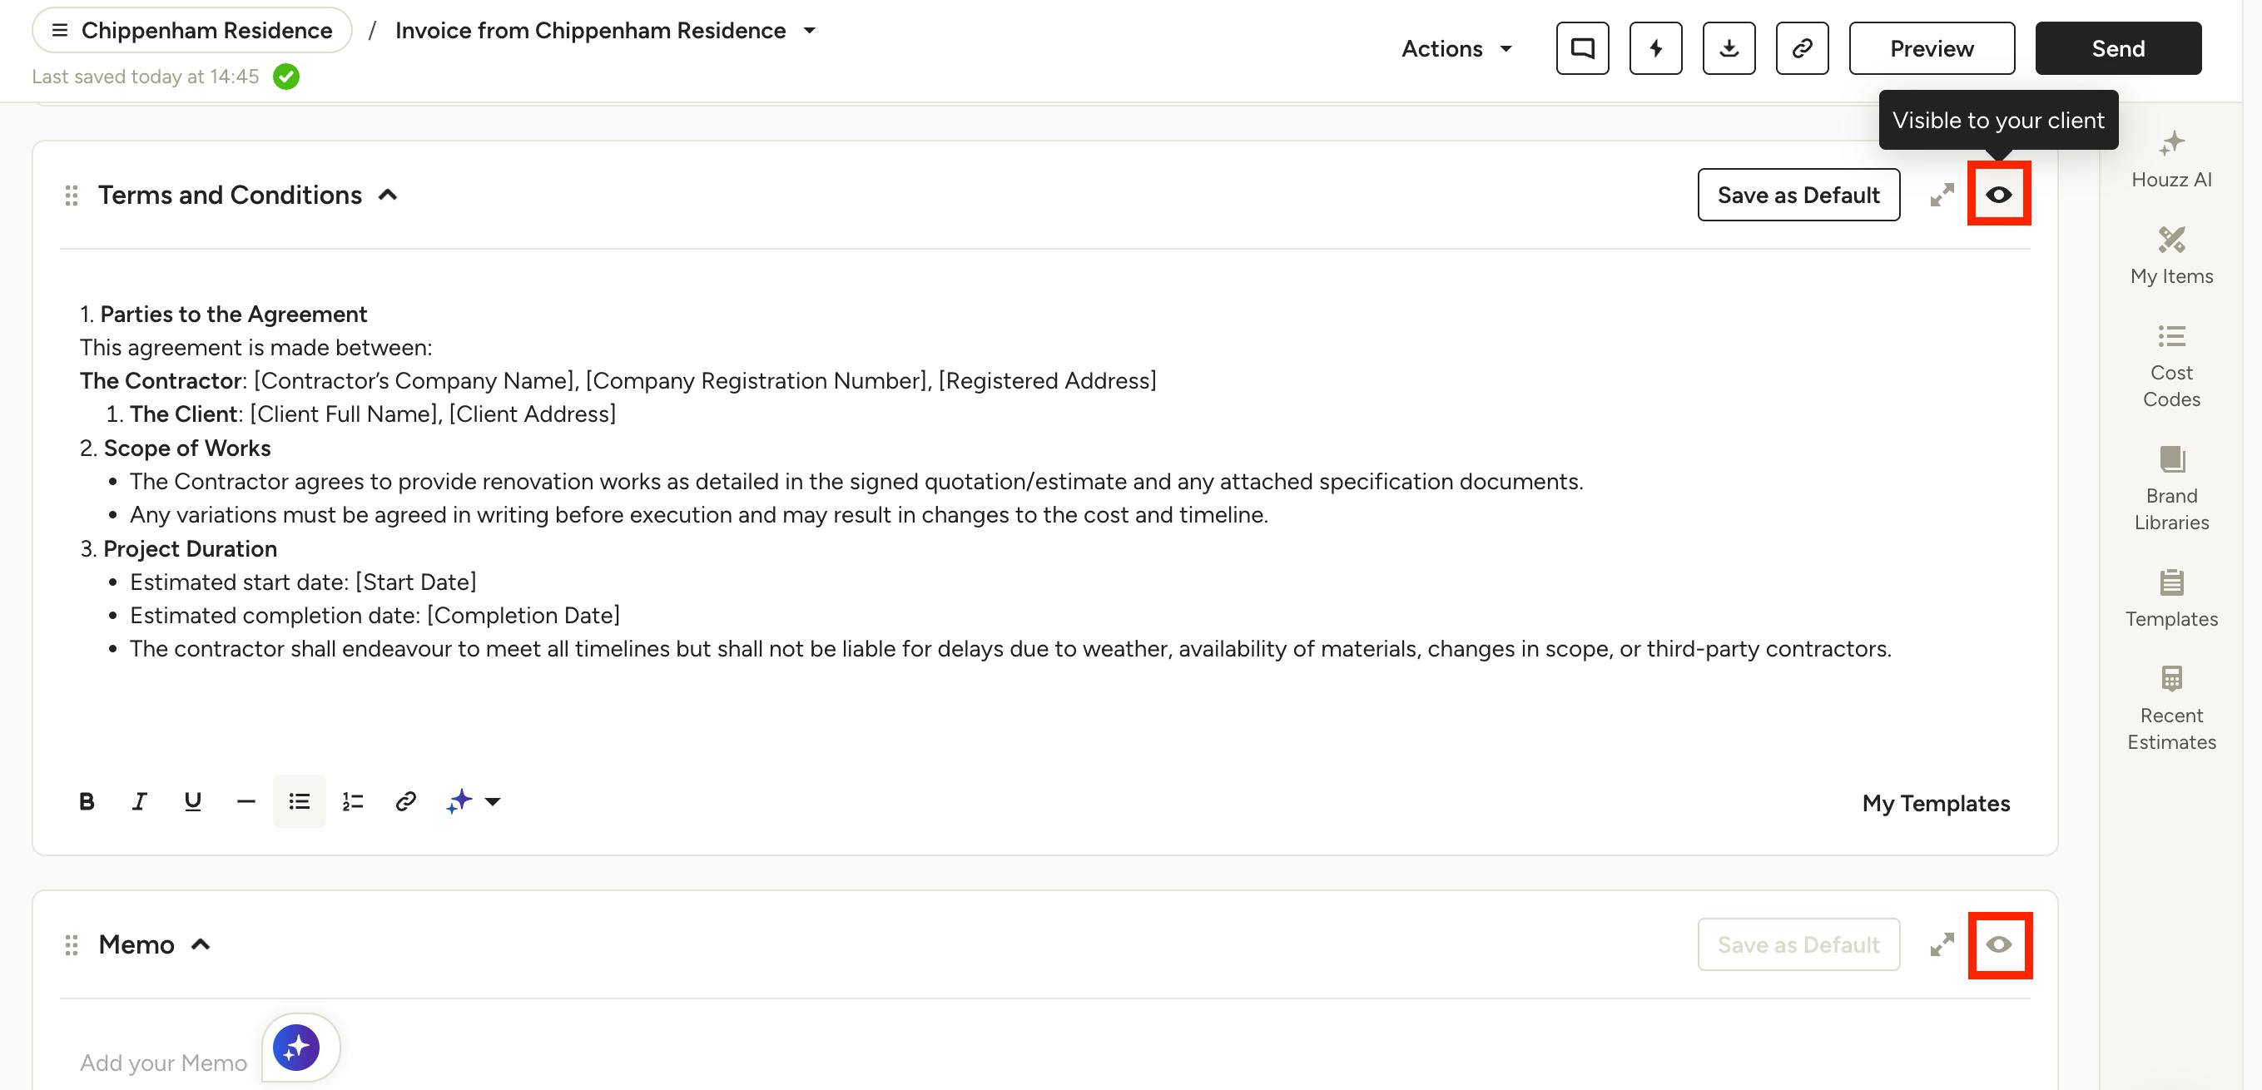
Task: Open Recent Estimates panel
Action: coord(2170,708)
